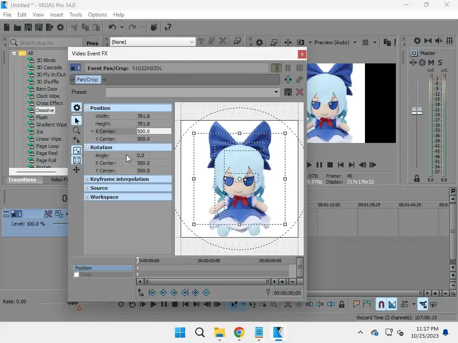This screenshot has height=343, width=458.
Task: Click the Lock padlock icon in bottom toolbar
Action: 341,305
